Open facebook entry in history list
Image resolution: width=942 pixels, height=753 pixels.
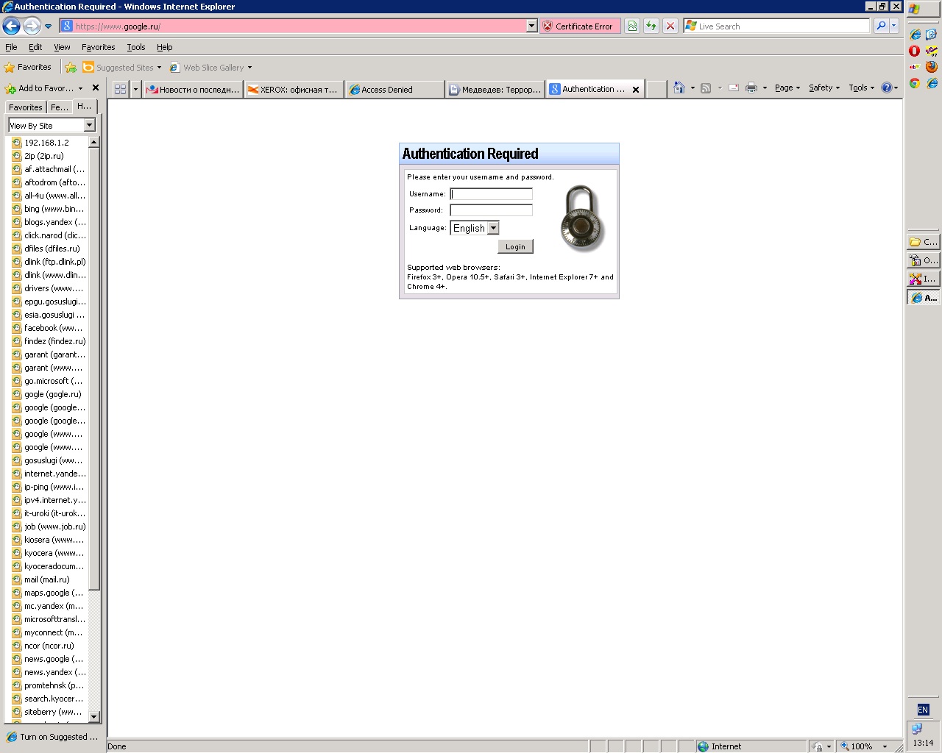(x=52, y=328)
